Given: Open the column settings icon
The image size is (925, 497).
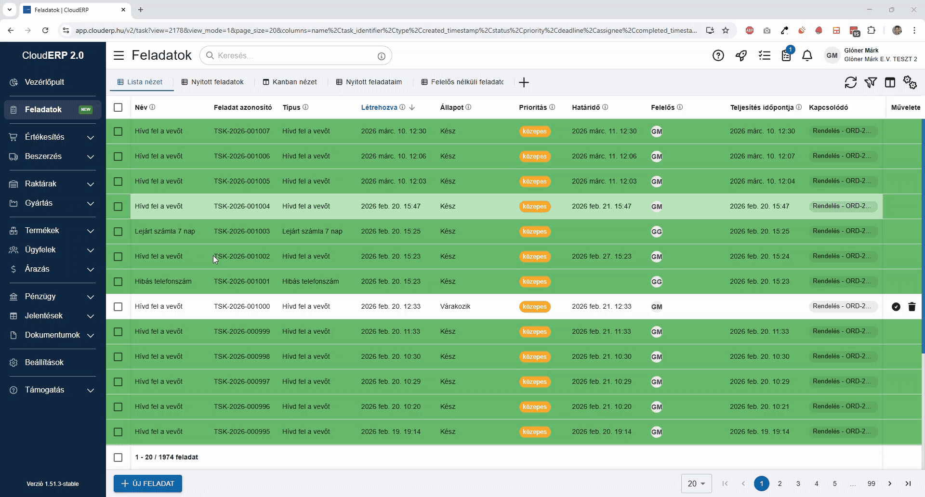Looking at the screenshot, I should 890,82.
